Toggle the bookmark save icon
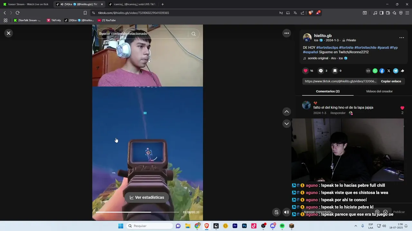This screenshot has width=412, height=231. [335, 71]
